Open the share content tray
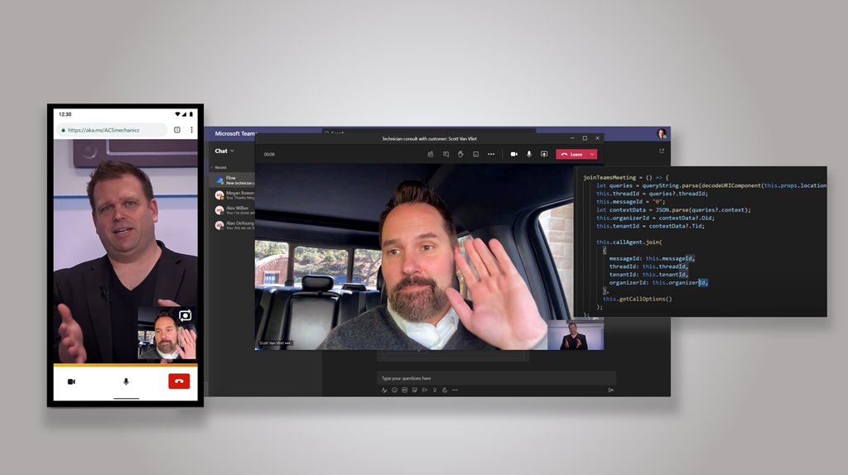848x475 pixels. pyautogui.click(x=544, y=154)
